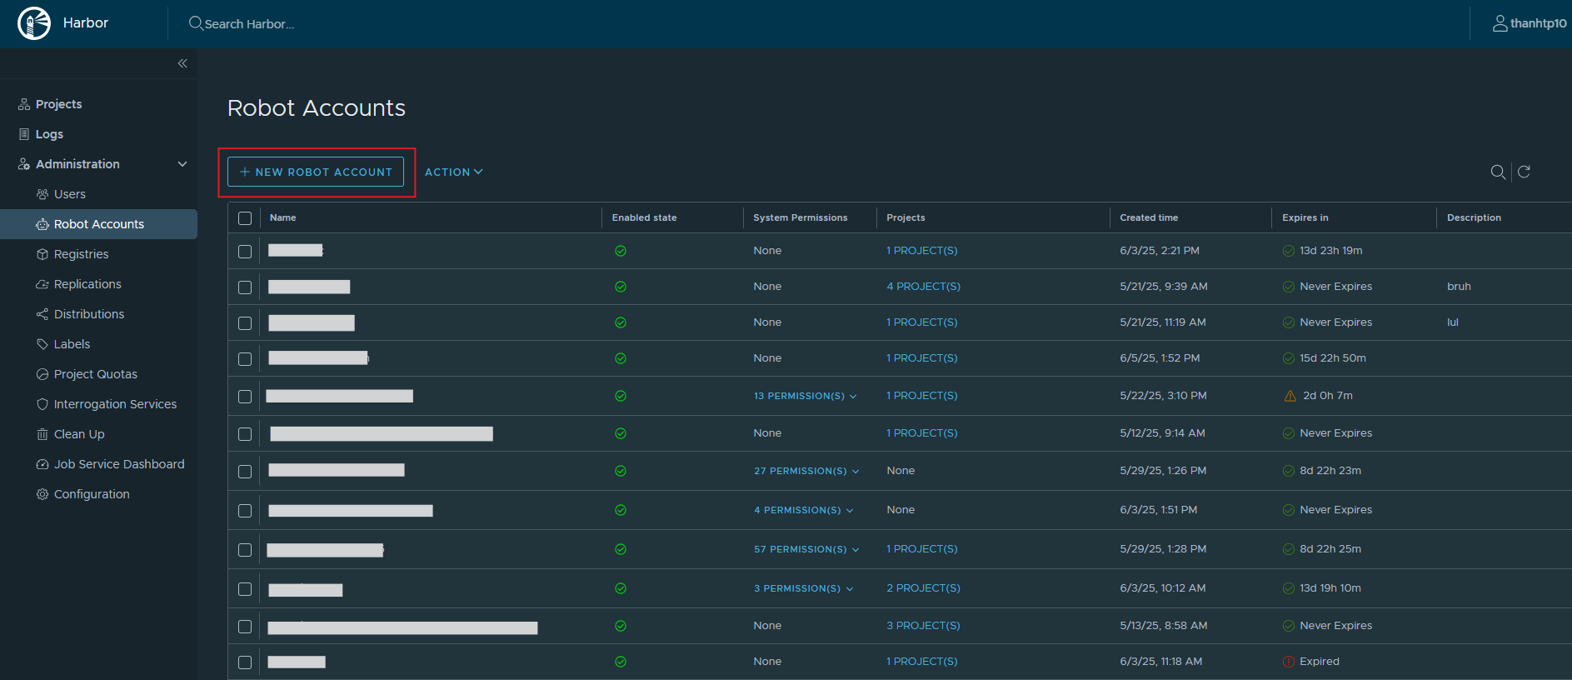The width and height of the screenshot is (1572, 680).
Task: Click the Configuration gear icon
Action: [x=42, y=494]
